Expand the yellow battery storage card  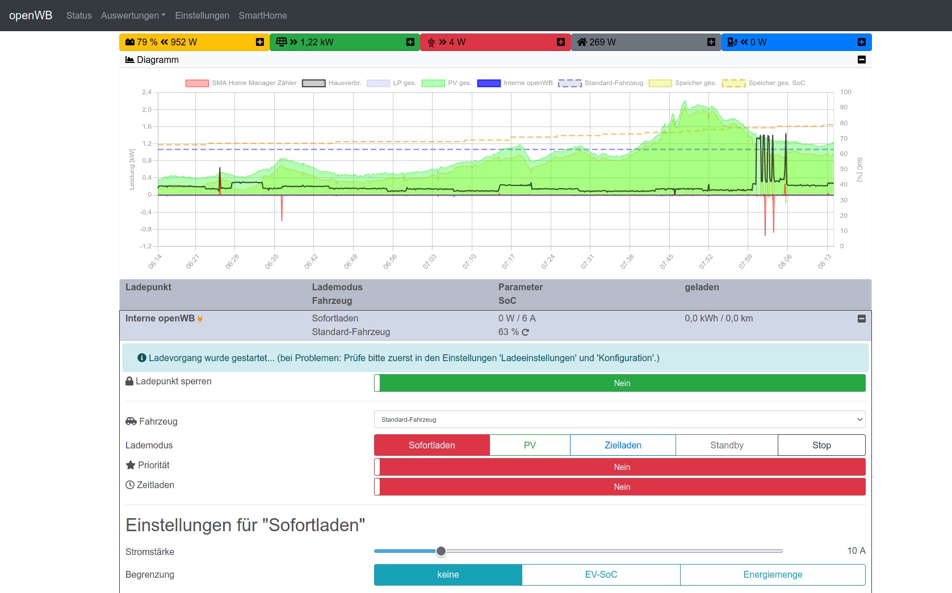[x=260, y=42]
